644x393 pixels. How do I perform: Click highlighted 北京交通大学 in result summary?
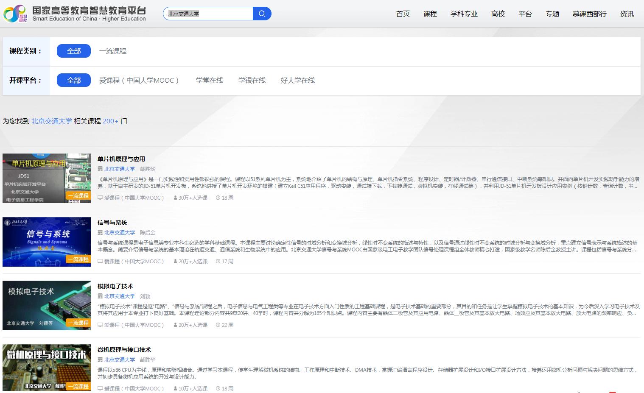point(52,121)
